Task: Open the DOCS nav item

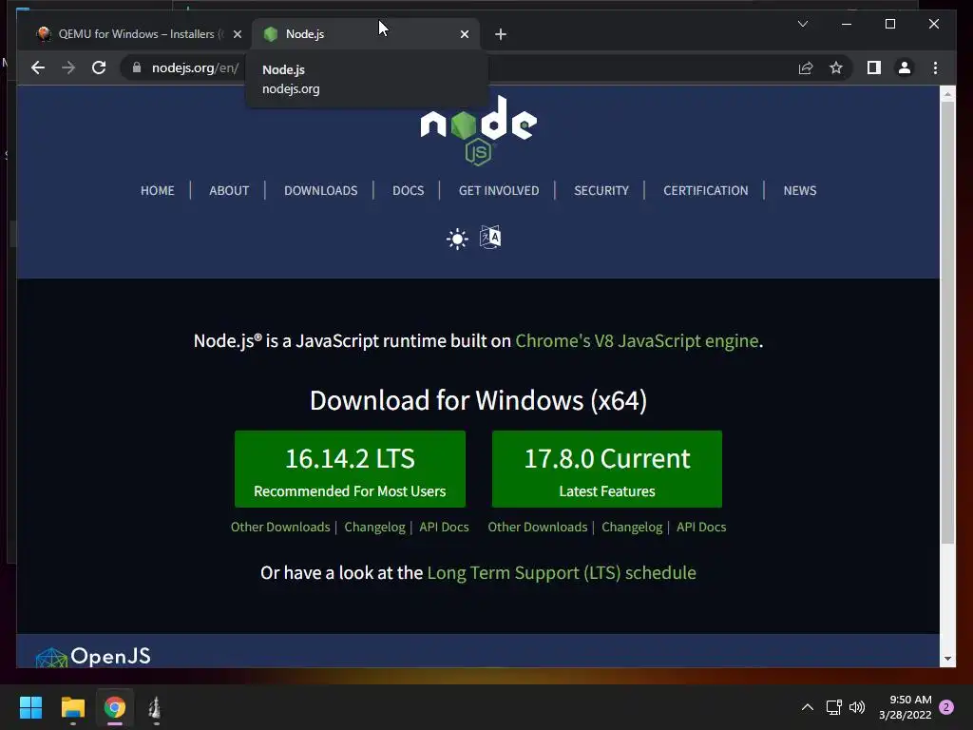Action: click(x=409, y=190)
